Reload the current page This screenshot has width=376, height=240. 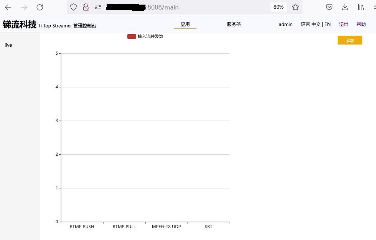[40, 7]
